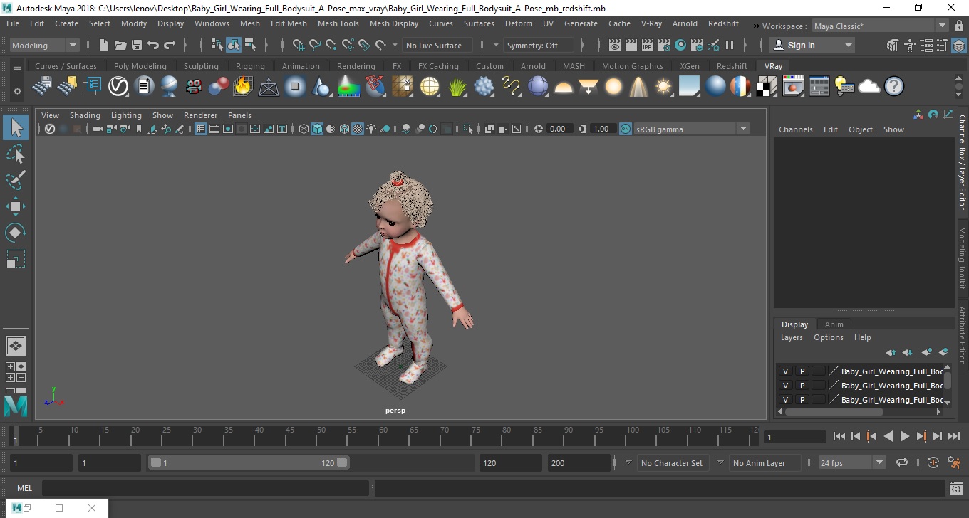This screenshot has height=518, width=969.
Task: Open the No Character Set dropdown arrow
Action: pos(628,462)
